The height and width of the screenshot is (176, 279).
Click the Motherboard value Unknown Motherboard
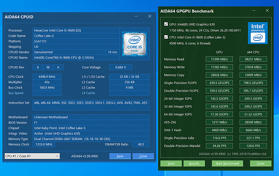click(91, 117)
